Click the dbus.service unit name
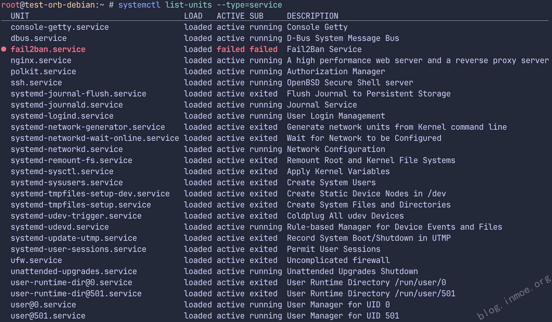This screenshot has width=552, height=322. [x=39, y=38]
